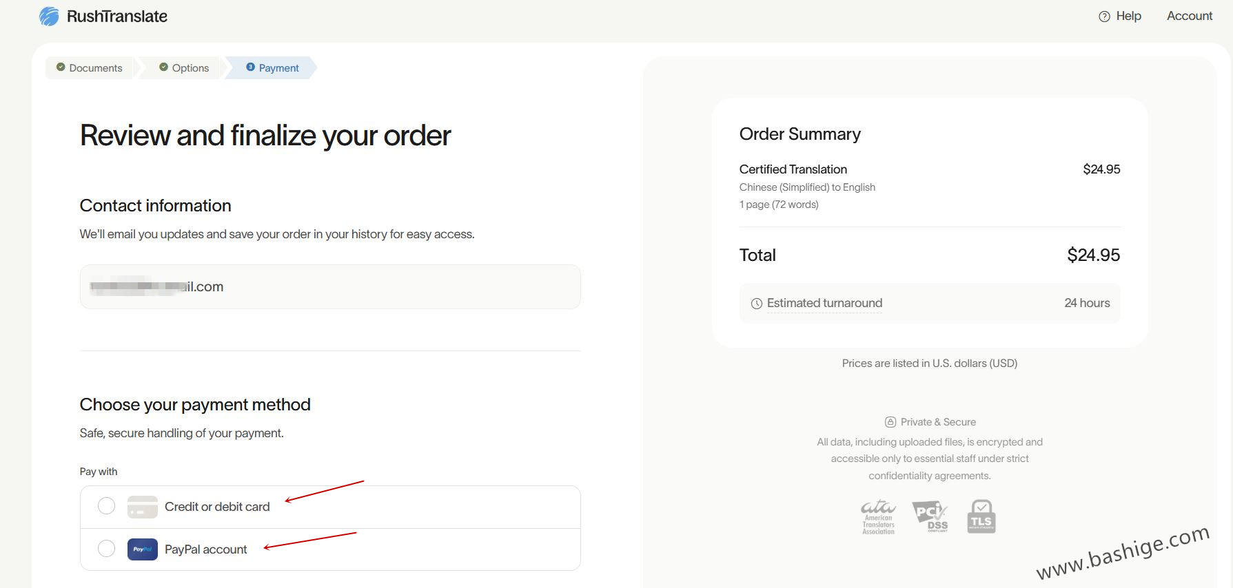Go back to the Options step
The image size is (1233, 588).
[x=184, y=68]
